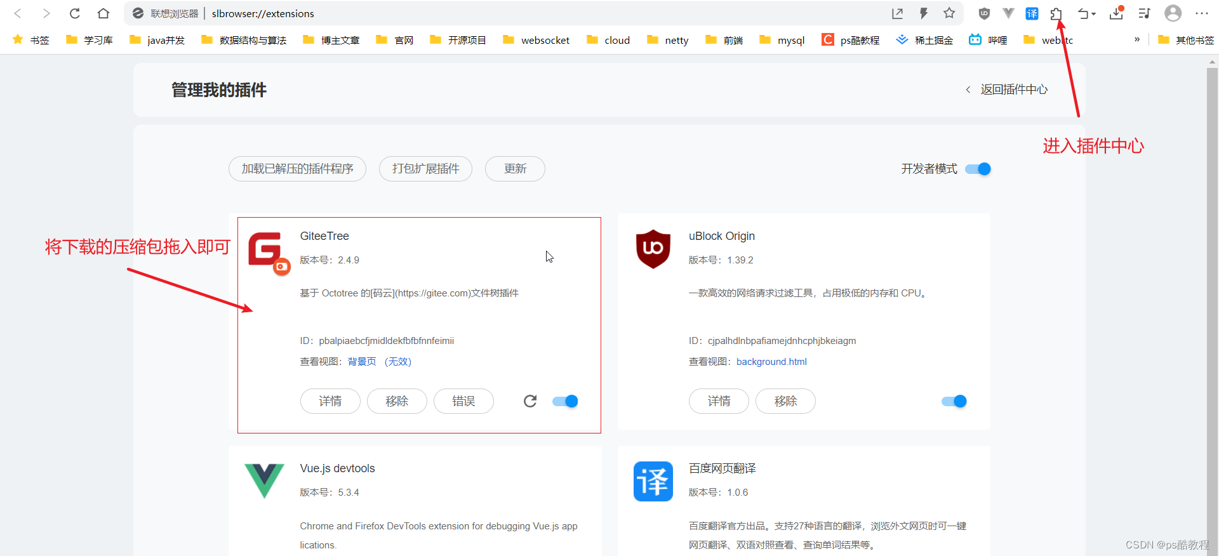Toggle 开发者模式 switch

tap(978, 169)
